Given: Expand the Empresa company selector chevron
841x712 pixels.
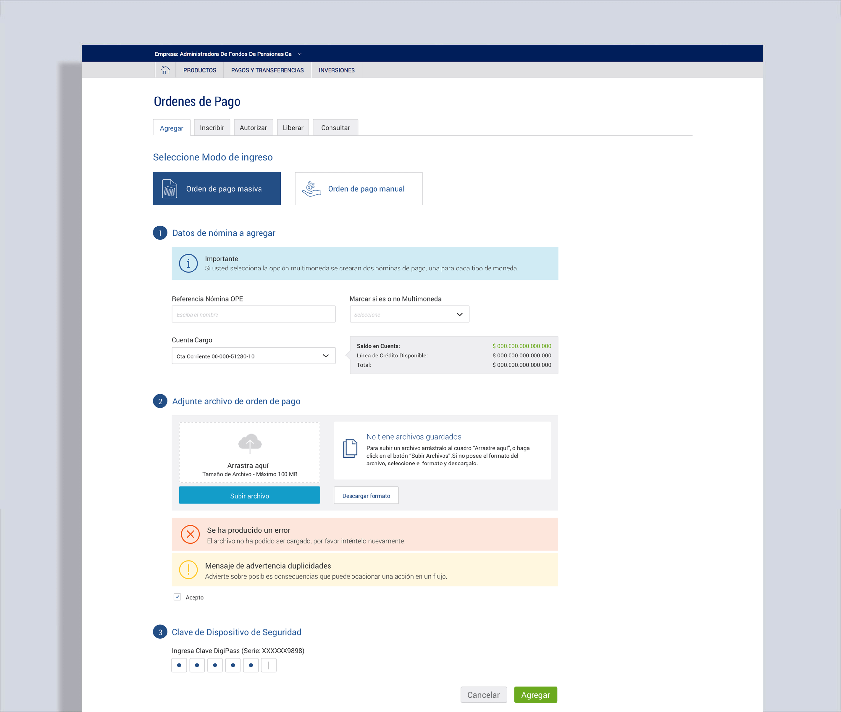Looking at the screenshot, I should point(299,54).
